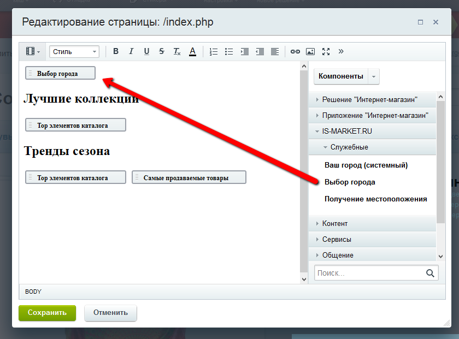Underline the selected text

point(146,51)
